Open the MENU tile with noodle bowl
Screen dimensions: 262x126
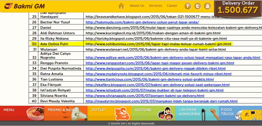click(x=22, y=113)
